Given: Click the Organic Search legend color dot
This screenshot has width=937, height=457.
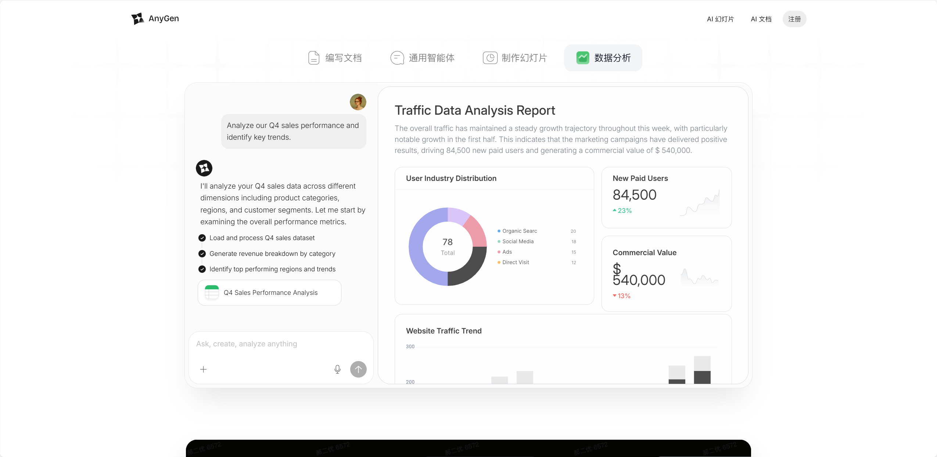Looking at the screenshot, I should pyautogui.click(x=499, y=231).
